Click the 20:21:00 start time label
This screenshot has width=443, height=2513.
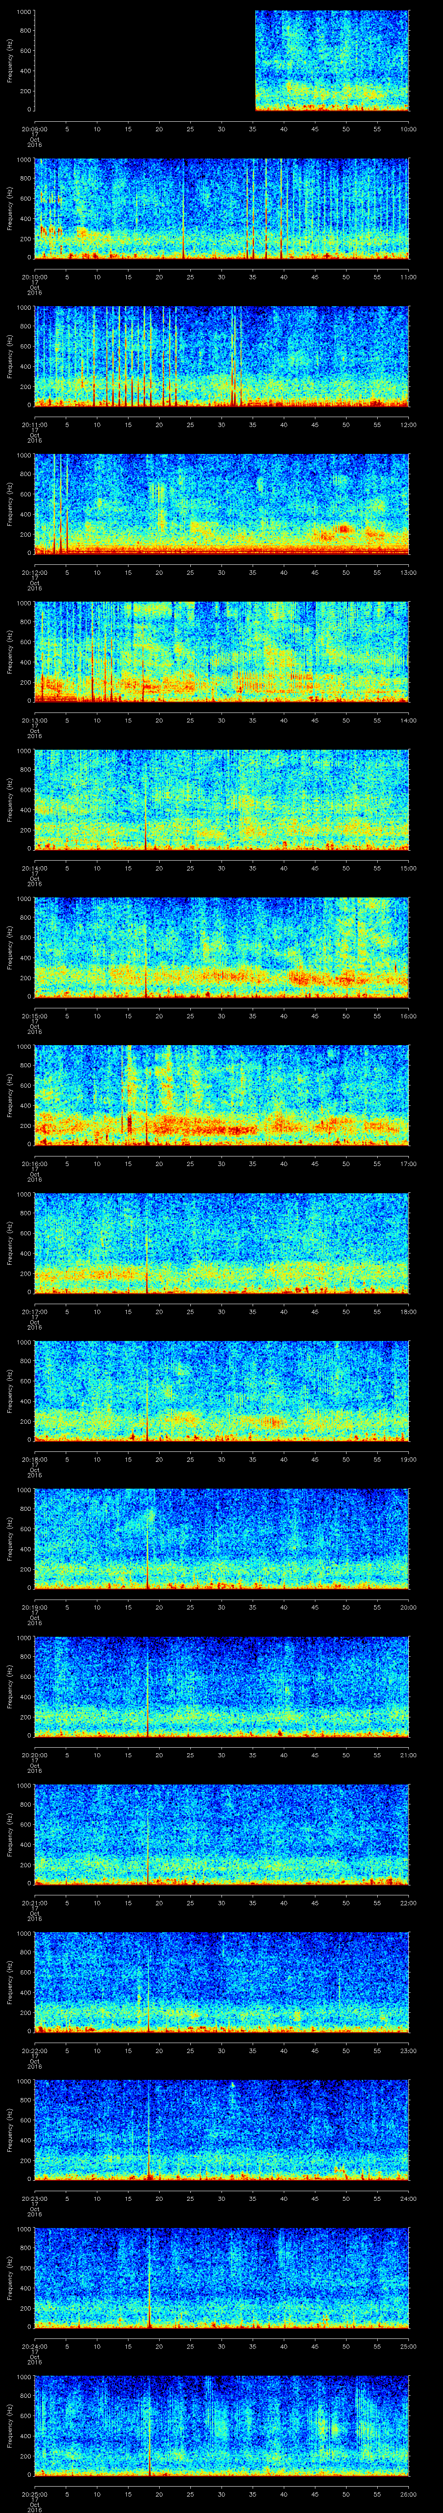click(34, 1902)
